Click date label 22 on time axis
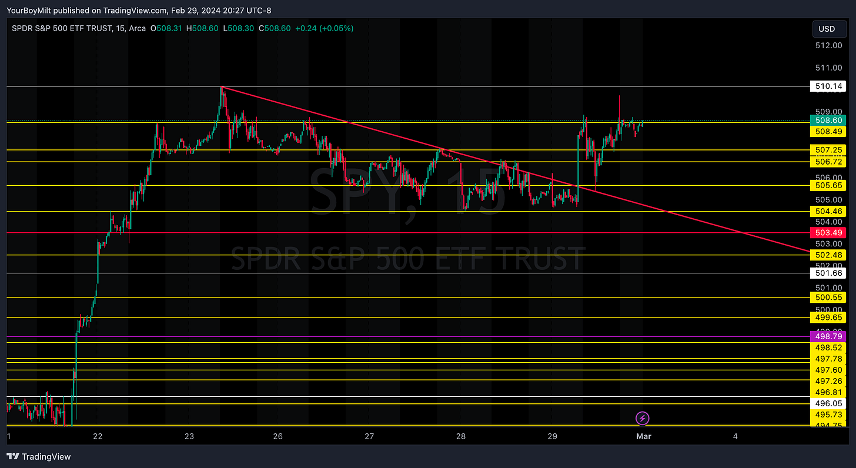This screenshot has width=856, height=468. [x=98, y=436]
